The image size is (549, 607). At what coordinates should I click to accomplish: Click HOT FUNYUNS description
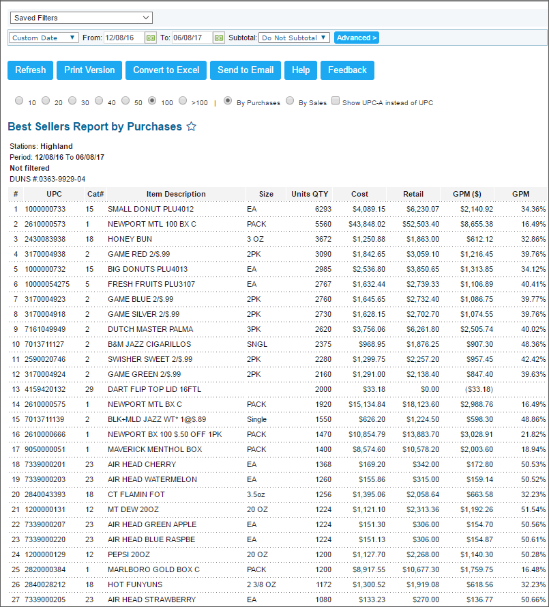(135, 585)
